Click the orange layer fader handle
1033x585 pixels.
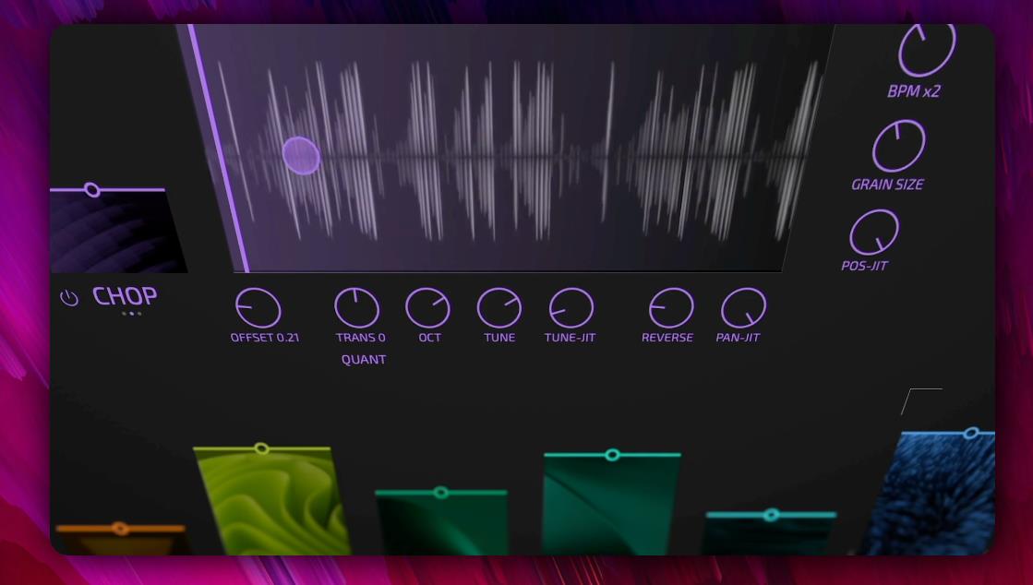click(120, 529)
